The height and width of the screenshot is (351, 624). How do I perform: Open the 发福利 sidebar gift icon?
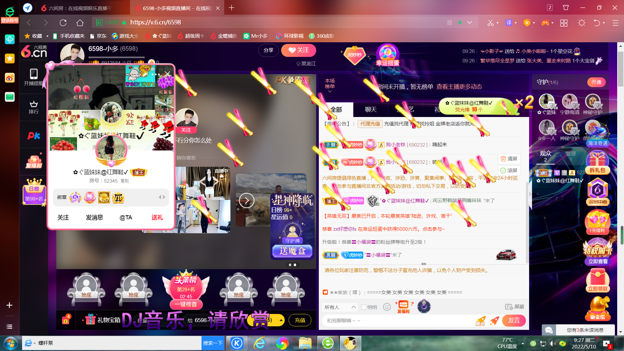click(34, 162)
